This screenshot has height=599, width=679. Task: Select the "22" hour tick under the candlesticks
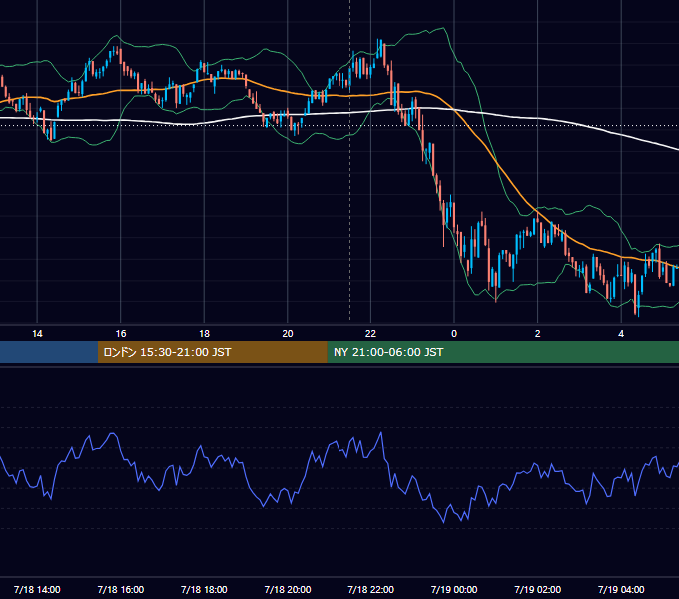[x=370, y=334]
